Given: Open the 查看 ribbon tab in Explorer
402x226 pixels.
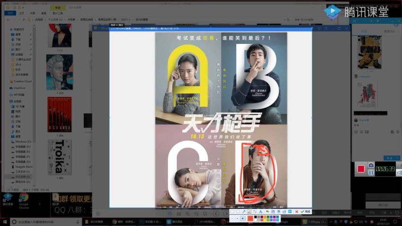Looking at the screenshot, I should pos(44,13).
